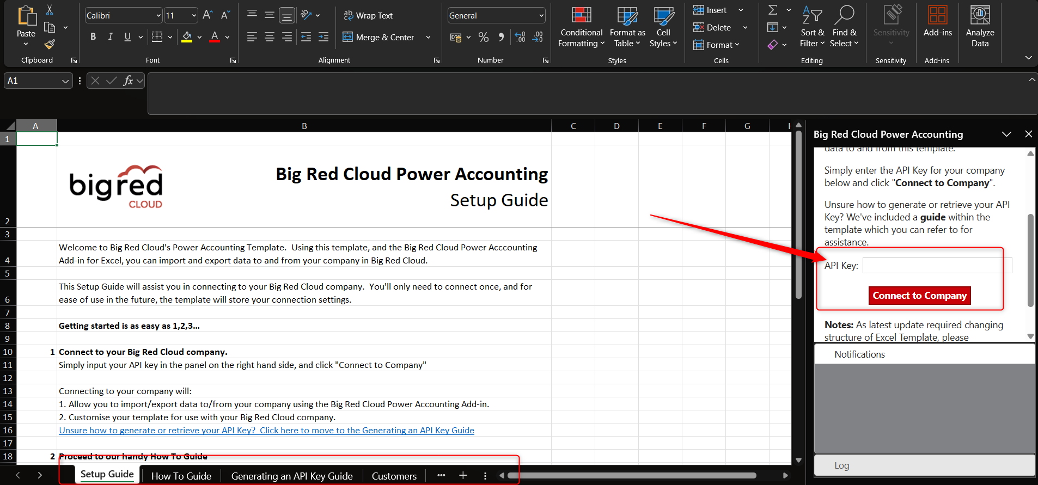The image size is (1038, 485).
Task: Click Merge & Center
Action: (378, 37)
